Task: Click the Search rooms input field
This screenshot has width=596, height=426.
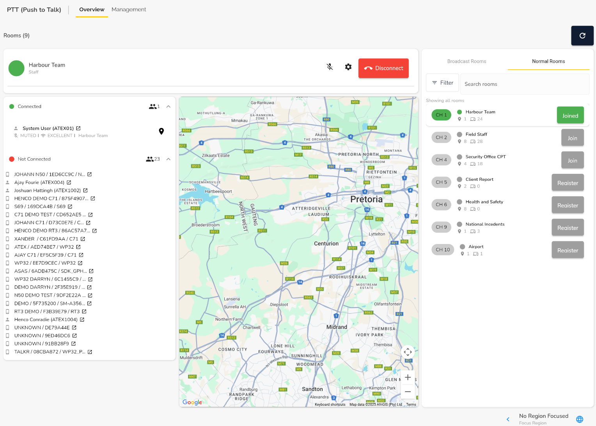Action: click(525, 84)
